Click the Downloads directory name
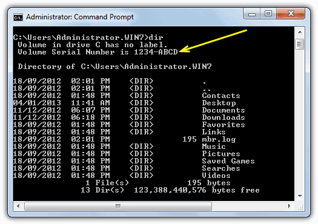 pos(224,117)
